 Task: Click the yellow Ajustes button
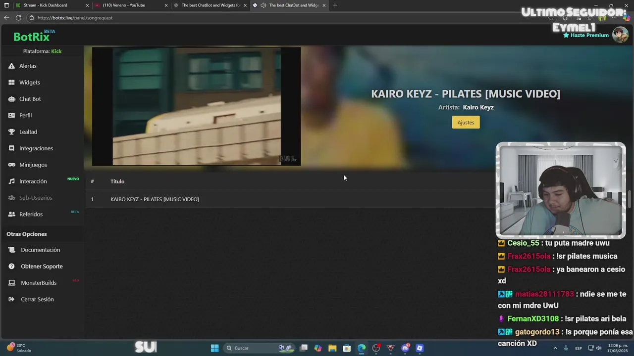[x=466, y=122]
